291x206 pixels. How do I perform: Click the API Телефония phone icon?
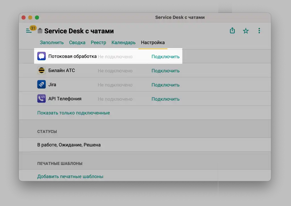pos(41,99)
